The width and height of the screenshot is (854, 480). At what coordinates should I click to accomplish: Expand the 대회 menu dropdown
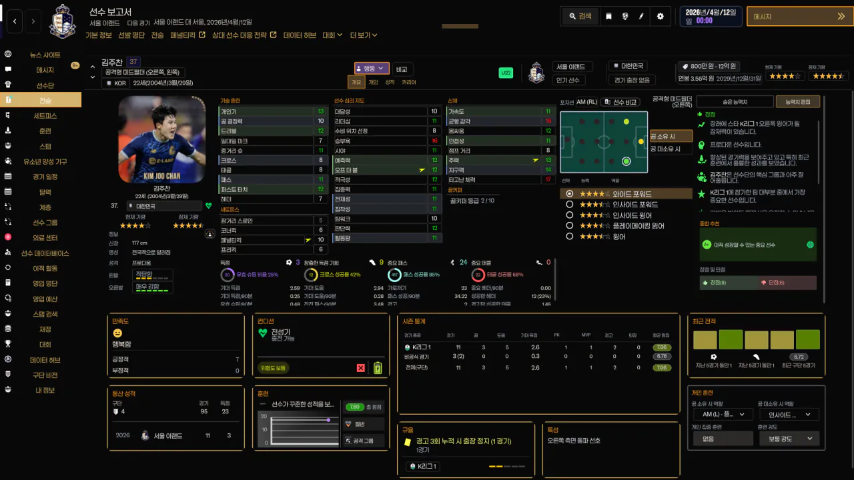coord(332,35)
